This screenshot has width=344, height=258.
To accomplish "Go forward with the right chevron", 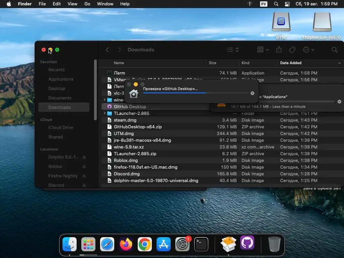I will tap(119, 50).
